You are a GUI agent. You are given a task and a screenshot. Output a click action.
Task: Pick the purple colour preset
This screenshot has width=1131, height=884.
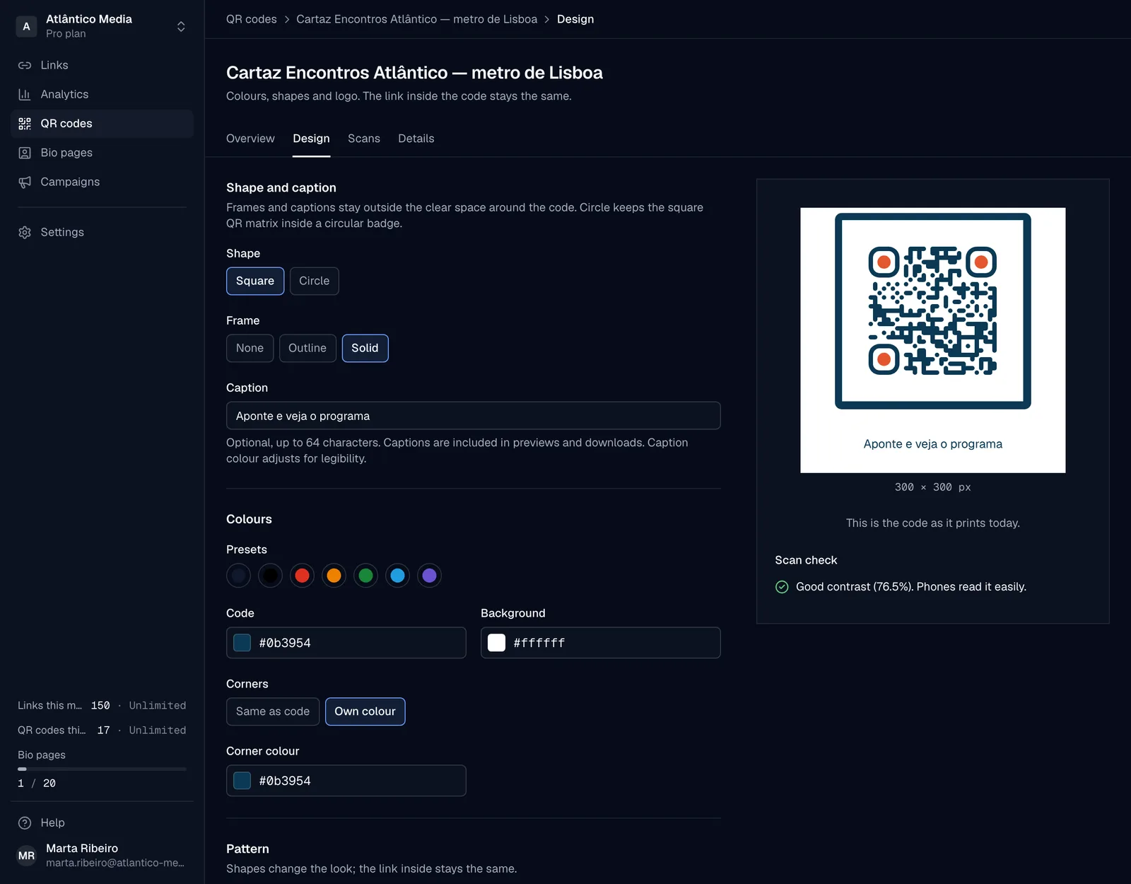point(429,576)
